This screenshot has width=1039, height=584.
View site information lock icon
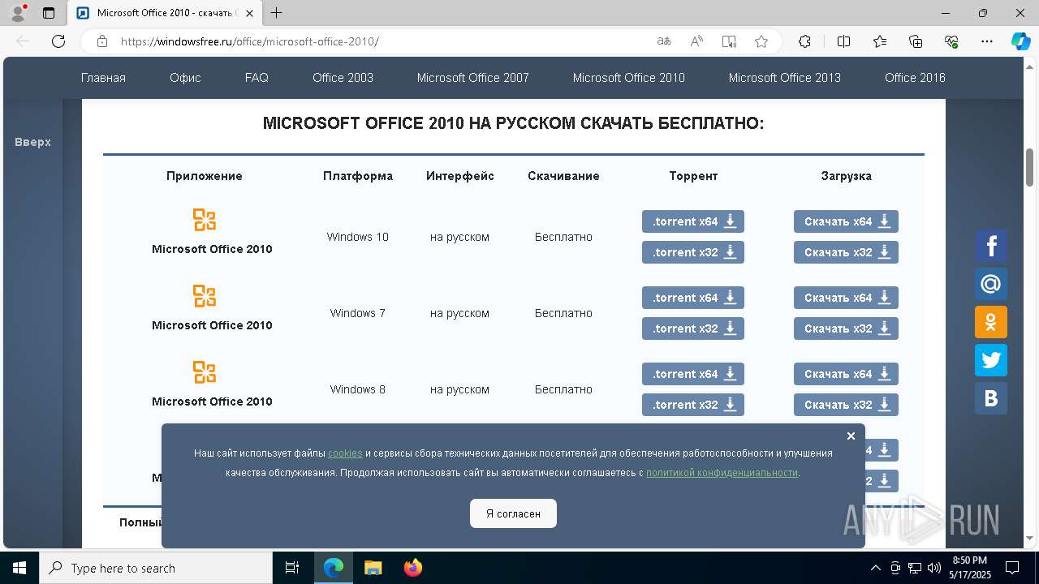(x=102, y=41)
